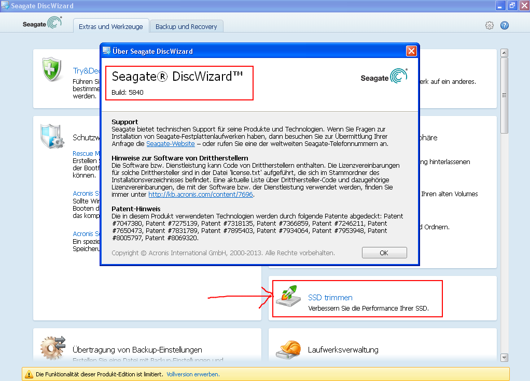
Task: Open Übertragung von Backup-Einstellungen
Action: [x=137, y=349]
